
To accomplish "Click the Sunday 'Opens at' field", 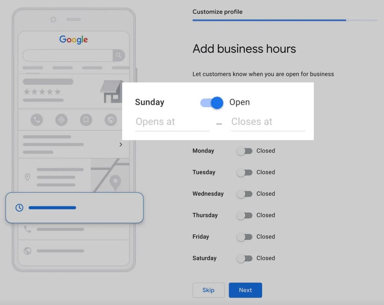I will pos(172,122).
